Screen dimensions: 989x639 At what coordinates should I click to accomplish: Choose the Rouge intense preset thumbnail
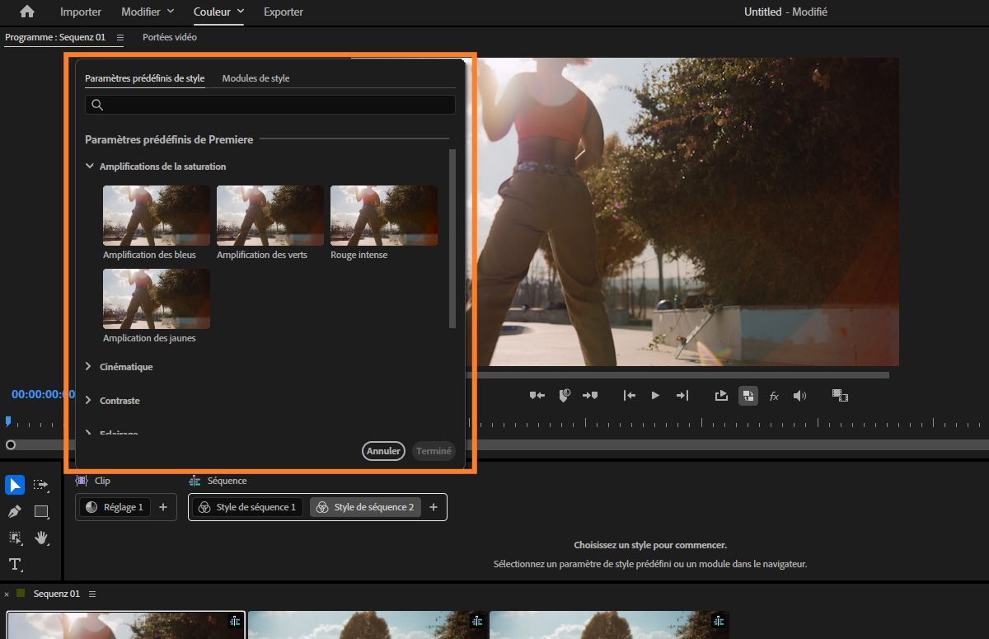pyautogui.click(x=384, y=216)
